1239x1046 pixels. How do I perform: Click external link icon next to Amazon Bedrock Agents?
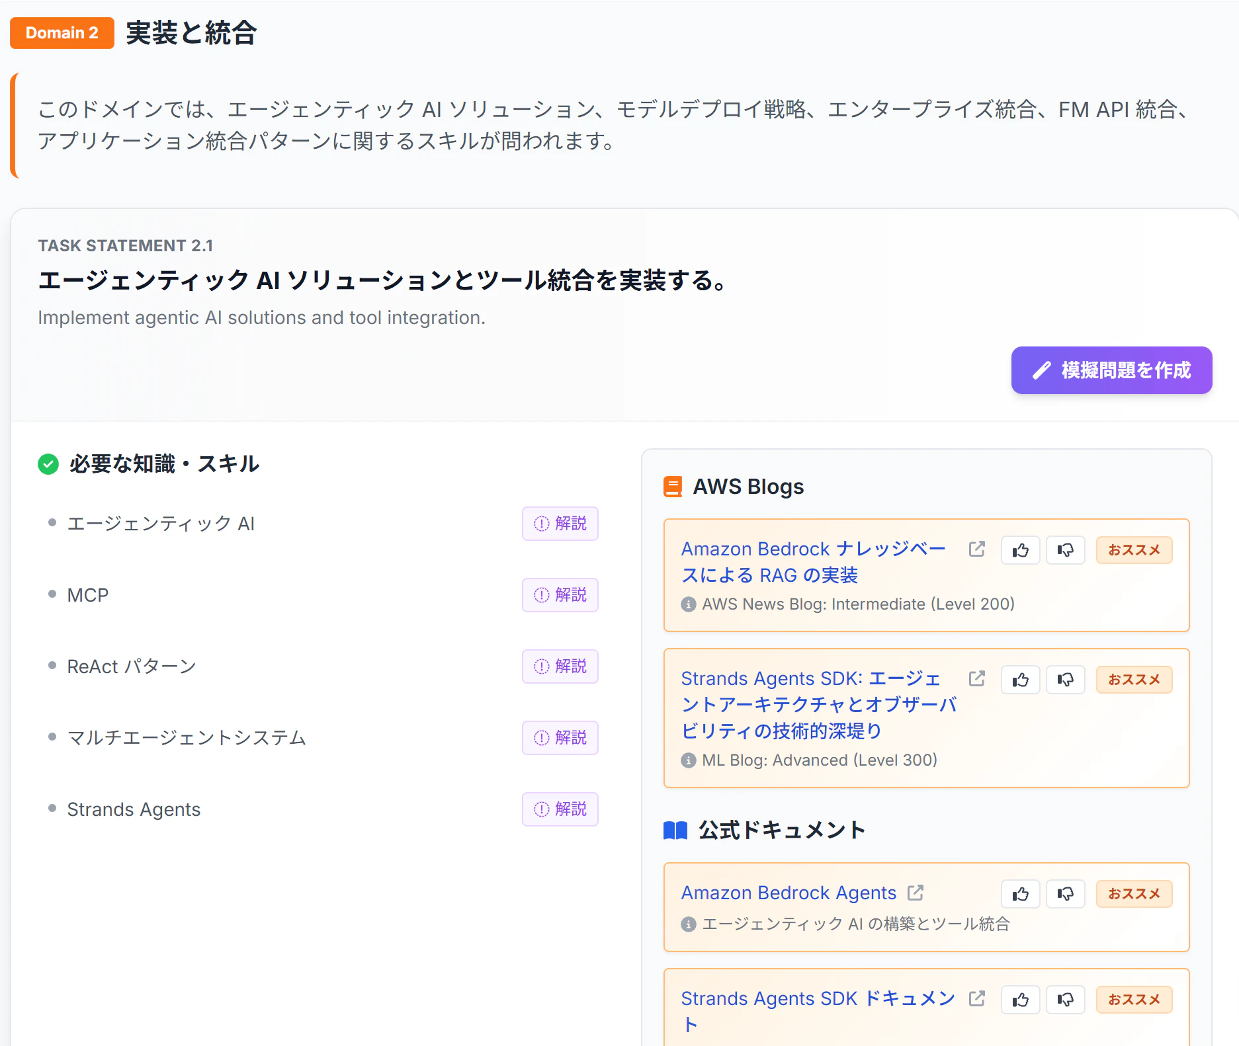916,893
